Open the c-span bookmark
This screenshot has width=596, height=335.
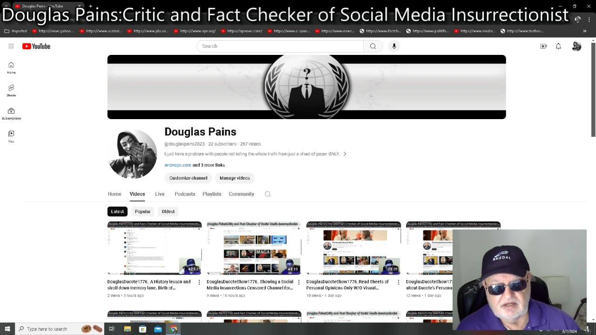pos(288,31)
